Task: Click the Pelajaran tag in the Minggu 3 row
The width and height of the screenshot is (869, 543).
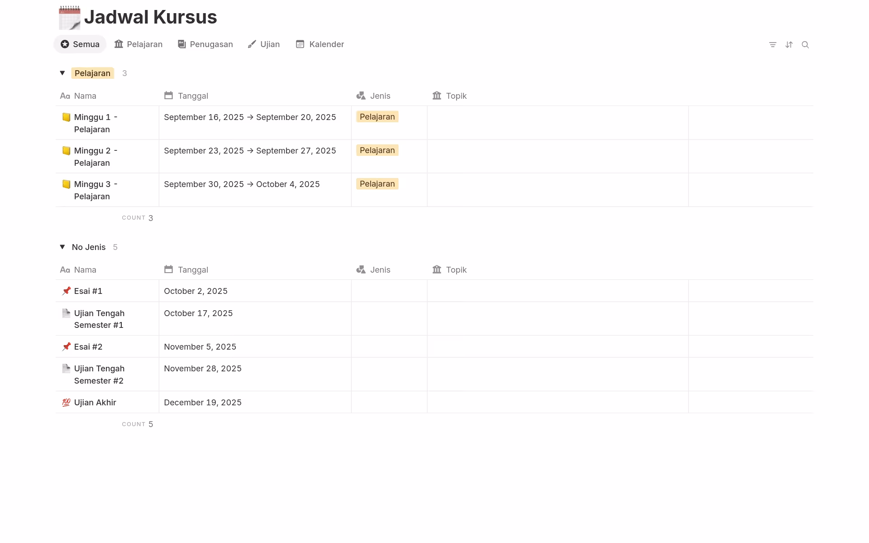Action: click(x=377, y=184)
